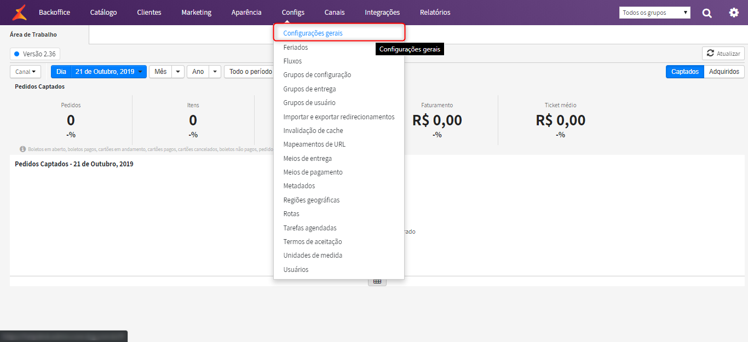Open the Configs menu
748x342 pixels.
pyautogui.click(x=293, y=13)
